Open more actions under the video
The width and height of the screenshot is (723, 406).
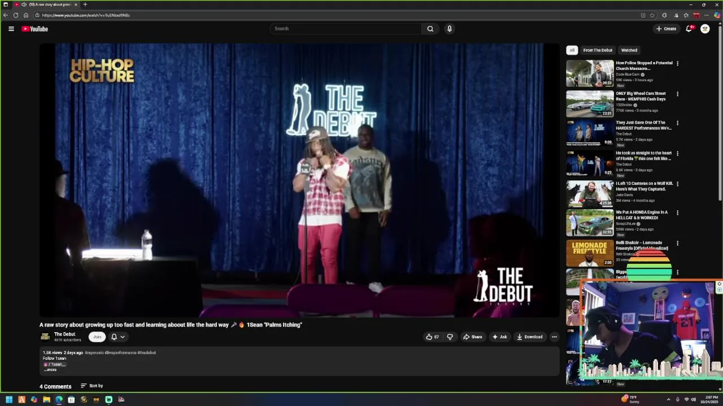click(554, 337)
